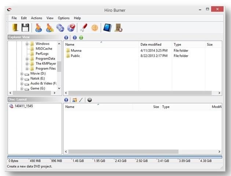Click the orange cookie-shaped icon
Image resolution: width=231 pixels, height=176 pixels.
95,28
